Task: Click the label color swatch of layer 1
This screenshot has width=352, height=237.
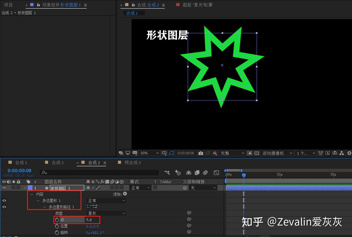Action: tap(30, 188)
